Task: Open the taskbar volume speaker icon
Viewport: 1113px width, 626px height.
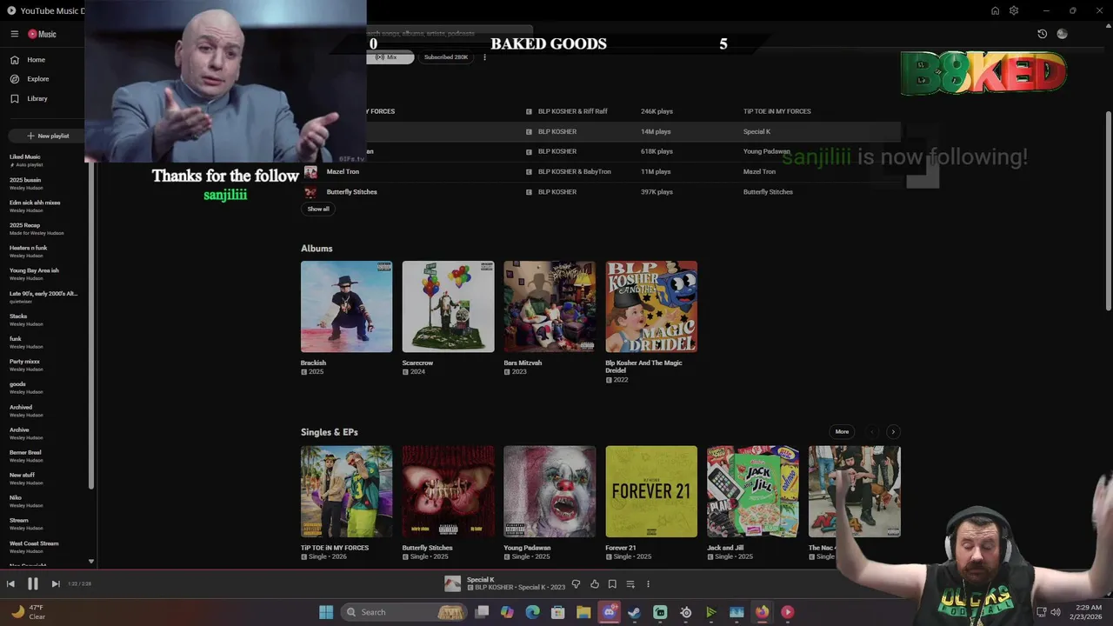Action: (1055, 612)
